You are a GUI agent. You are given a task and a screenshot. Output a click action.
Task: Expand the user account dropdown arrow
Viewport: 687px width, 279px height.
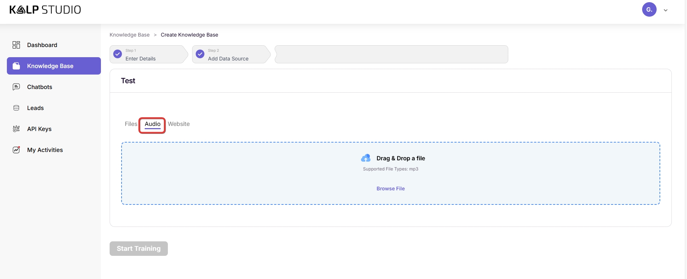[x=666, y=10]
